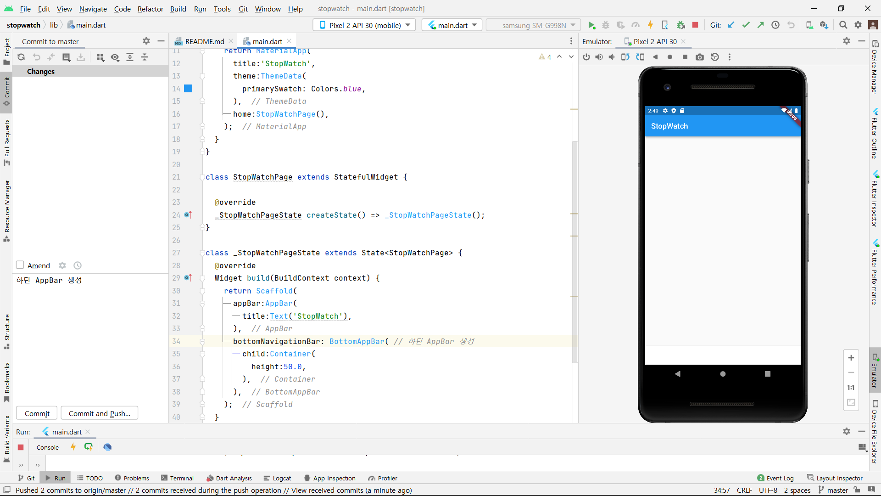Click blue color swatch on line 14
The image size is (881, 496).
point(188,89)
